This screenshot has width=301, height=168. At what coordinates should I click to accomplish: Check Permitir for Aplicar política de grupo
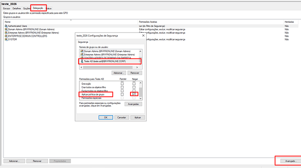tap(122, 94)
